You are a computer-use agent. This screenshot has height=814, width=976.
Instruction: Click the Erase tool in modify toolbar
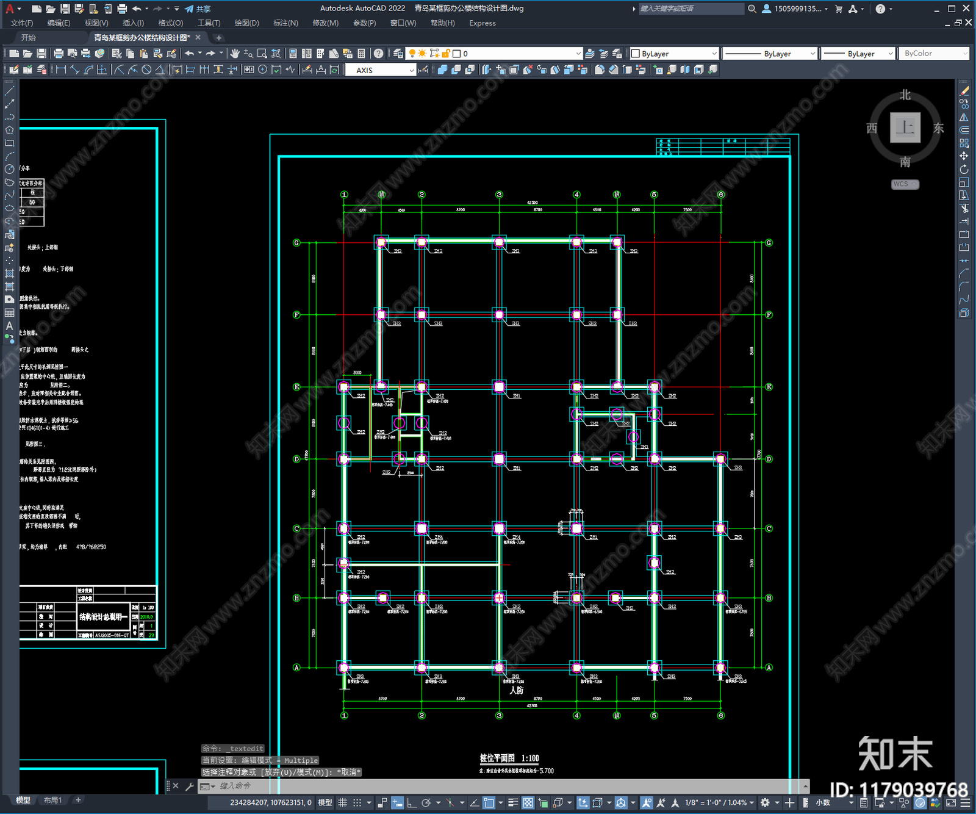point(964,91)
